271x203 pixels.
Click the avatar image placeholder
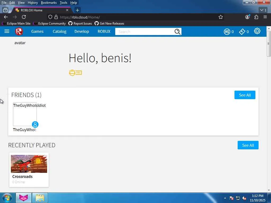coord(20,43)
